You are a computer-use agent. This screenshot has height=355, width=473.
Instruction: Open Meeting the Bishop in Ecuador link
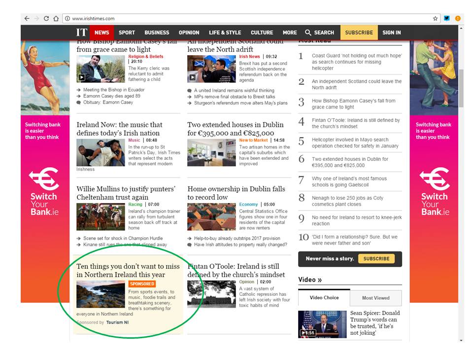pyautogui.click(x=114, y=90)
